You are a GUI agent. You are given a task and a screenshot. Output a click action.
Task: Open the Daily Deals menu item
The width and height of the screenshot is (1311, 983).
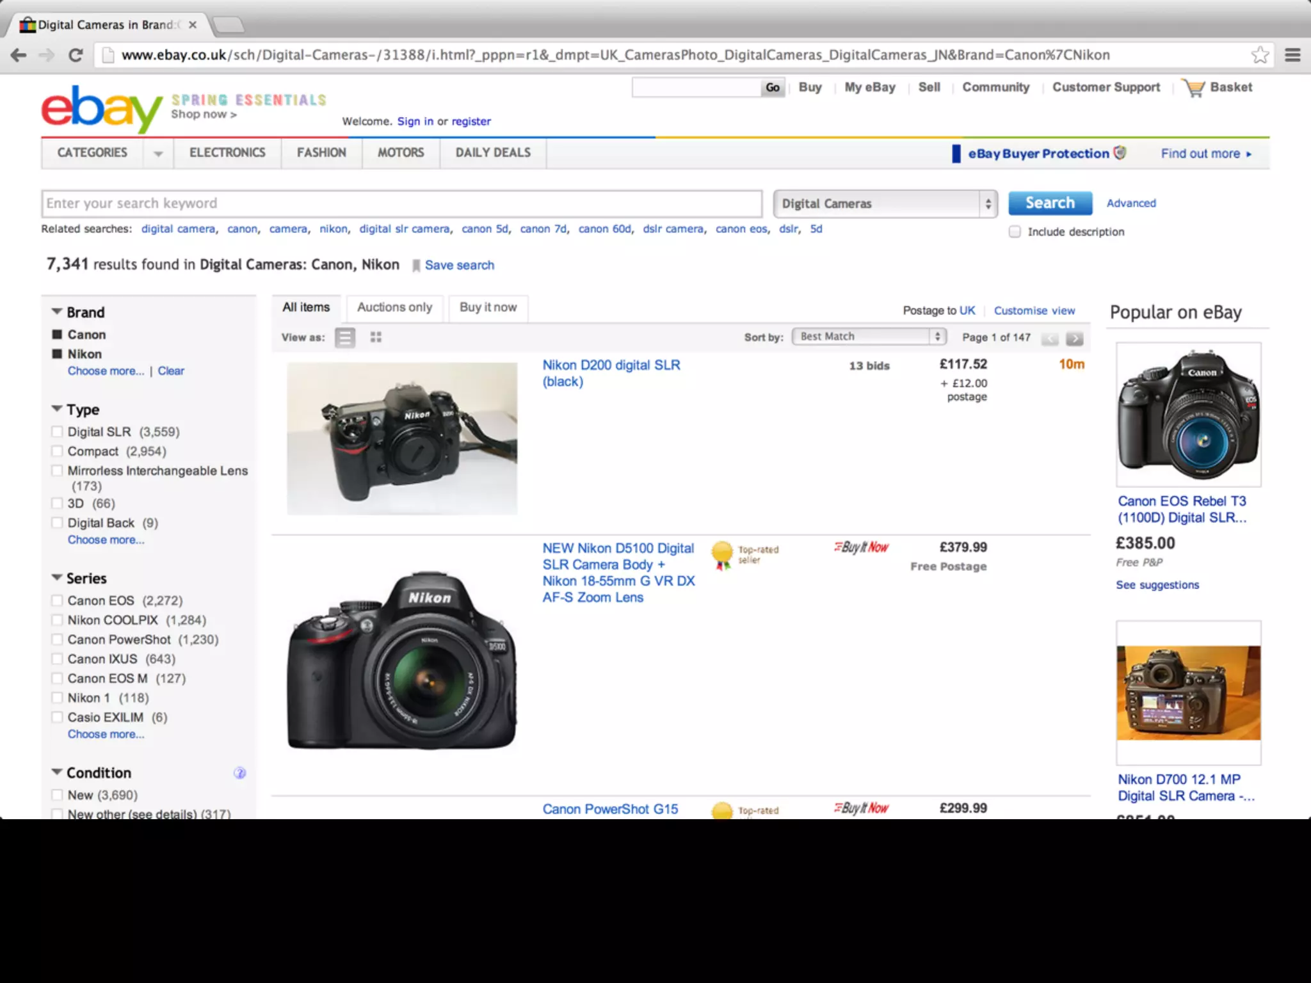[x=493, y=153]
